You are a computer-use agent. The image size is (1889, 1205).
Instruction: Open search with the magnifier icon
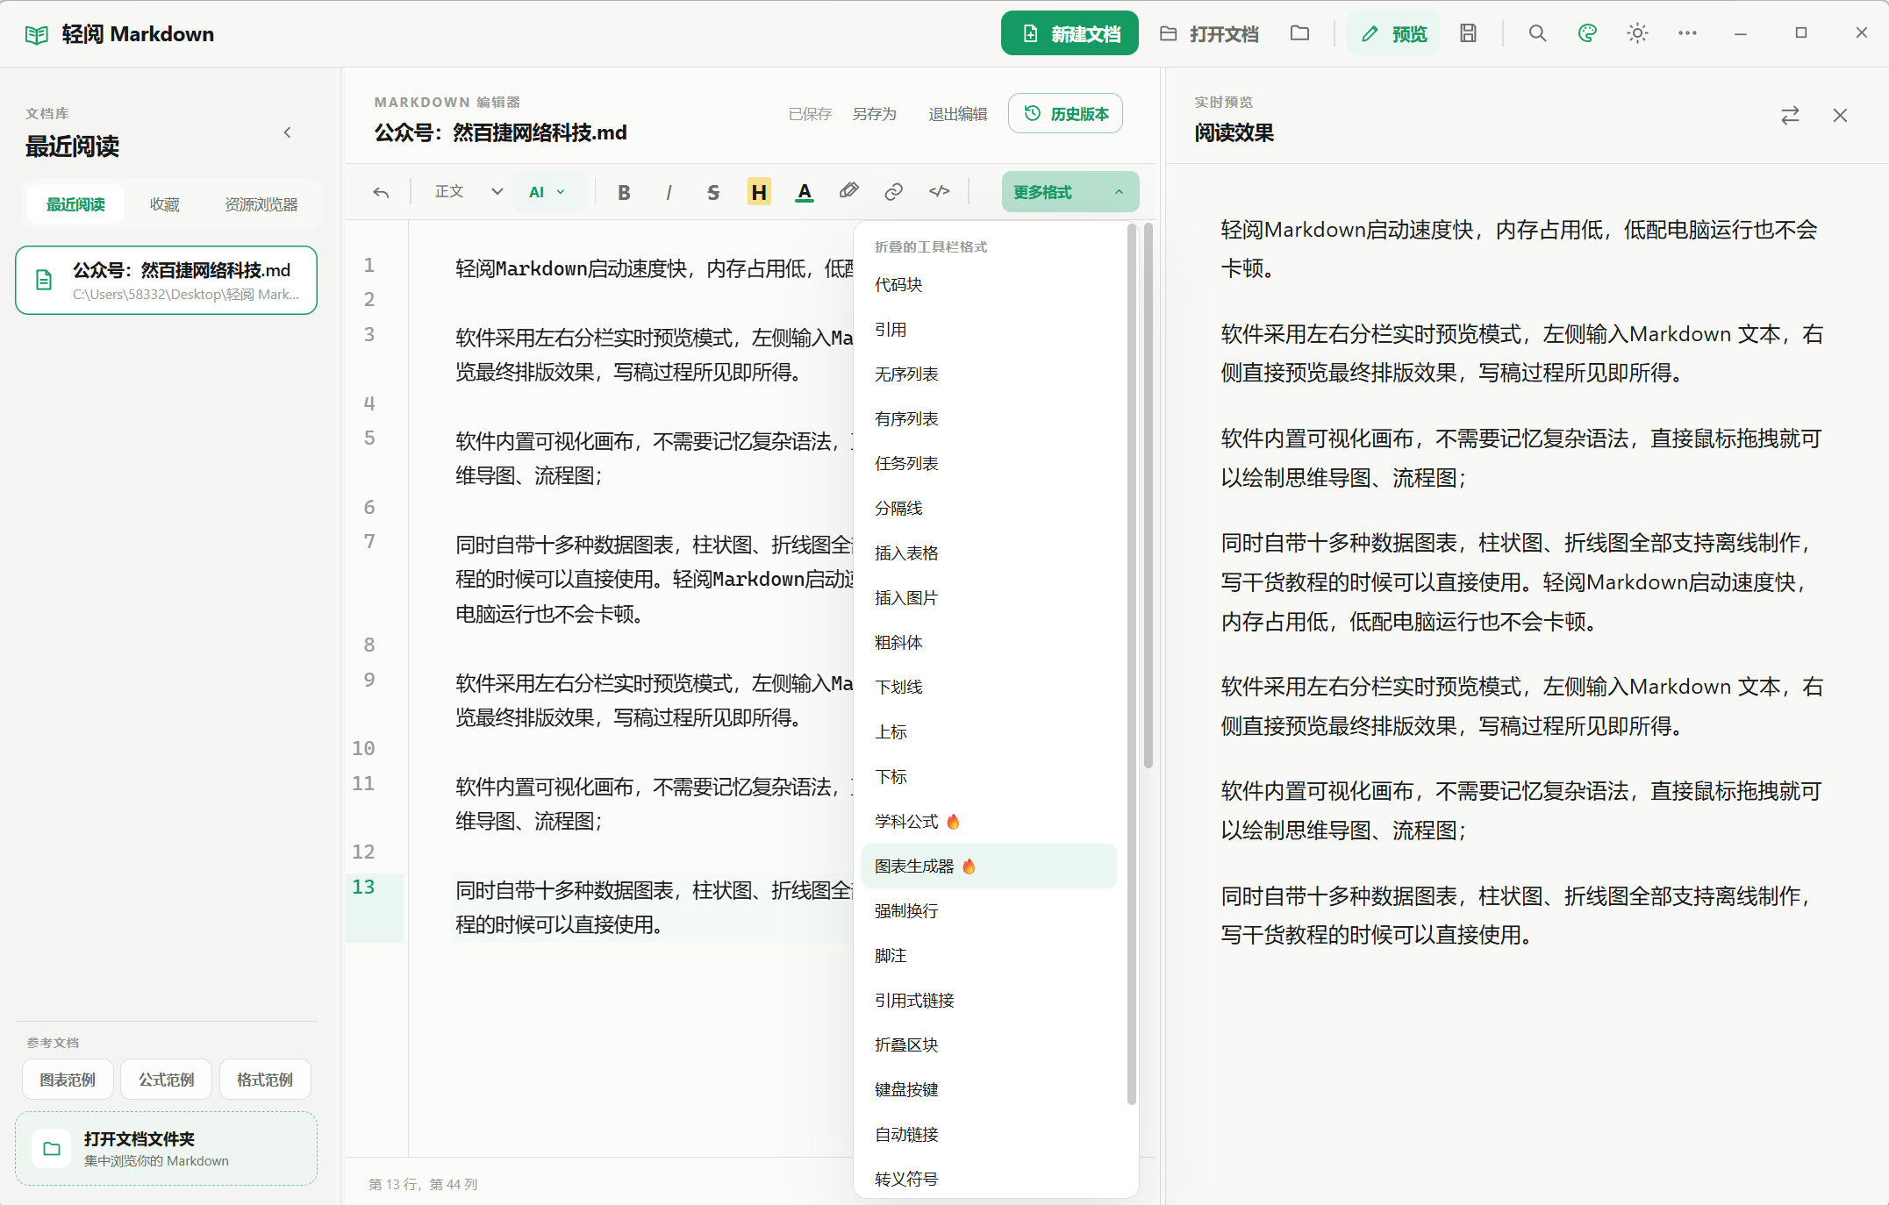pyautogui.click(x=1537, y=33)
